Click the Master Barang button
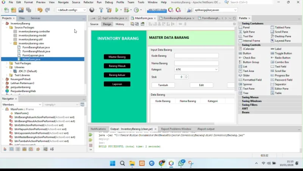The width and height of the screenshot is (303, 171). coord(117,57)
